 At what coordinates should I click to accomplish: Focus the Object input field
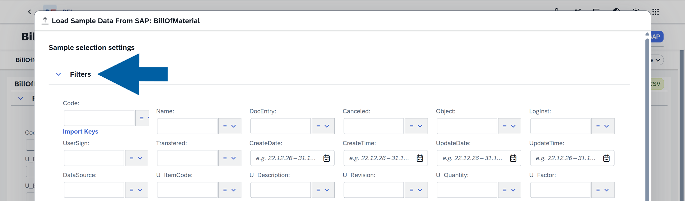click(x=467, y=126)
